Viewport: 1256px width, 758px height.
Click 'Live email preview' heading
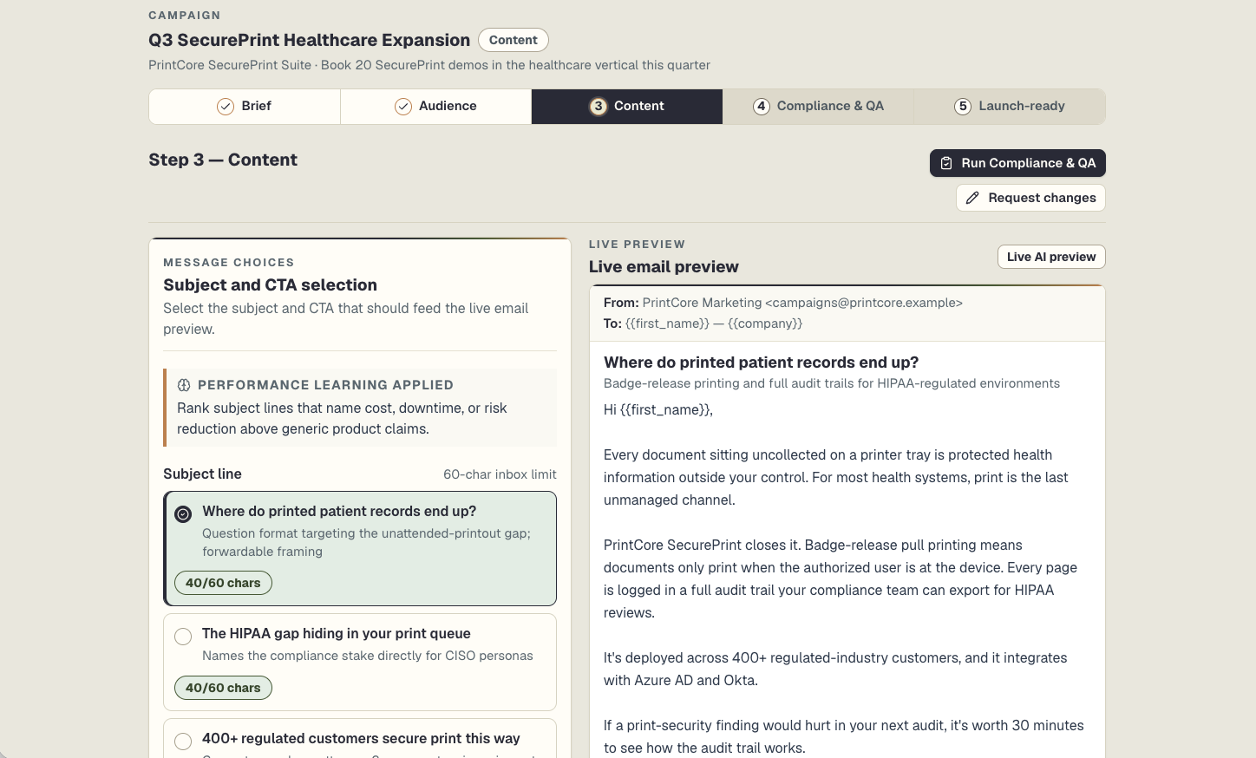click(664, 267)
